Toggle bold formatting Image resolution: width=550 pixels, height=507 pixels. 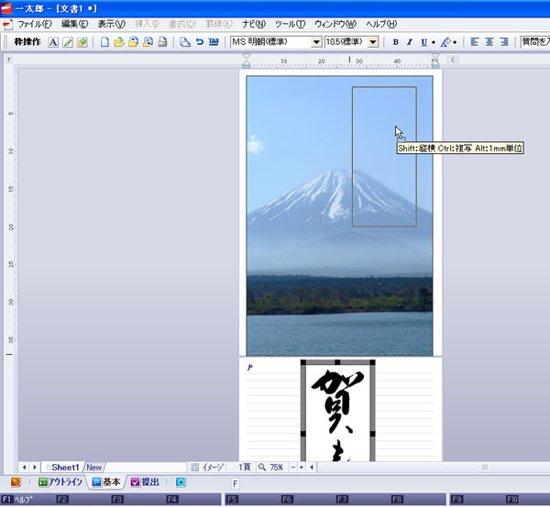pyautogui.click(x=396, y=42)
